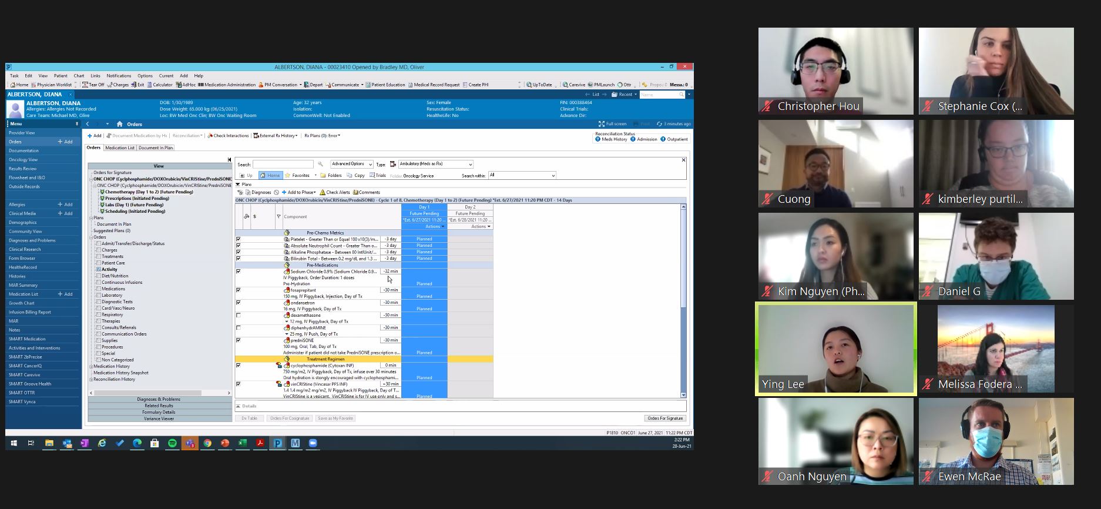Open the Chart menu
The width and height of the screenshot is (1101, 509).
[x=79, y=76]
